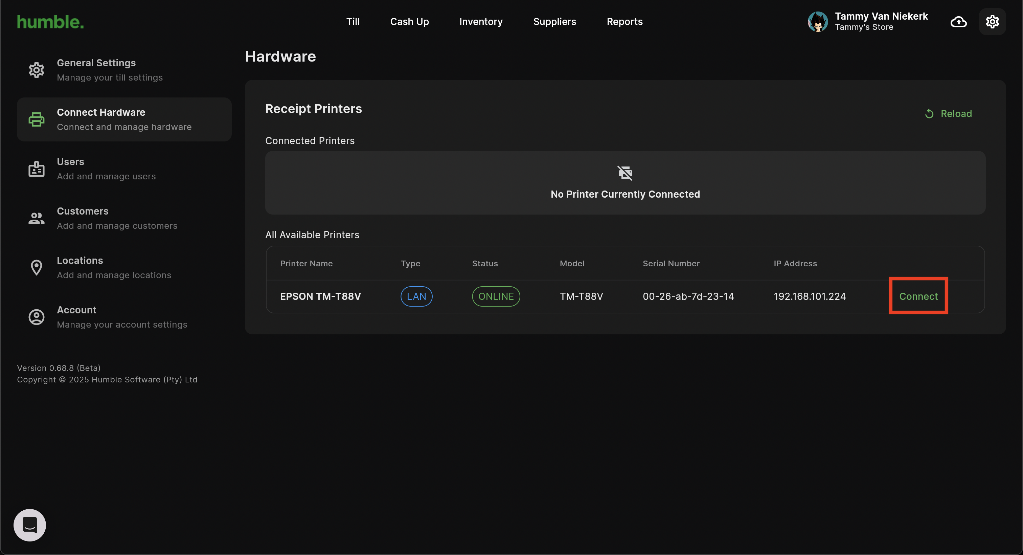This screenshot has width=1023, height=555.
Task: Open Customers settings section
Action: pos(124,218)
